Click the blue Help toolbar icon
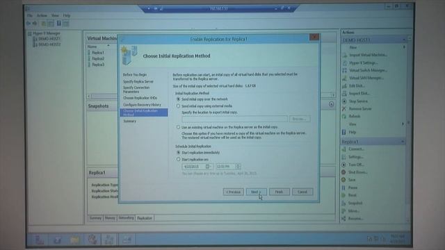445x250 pixels. click(58, 23)
